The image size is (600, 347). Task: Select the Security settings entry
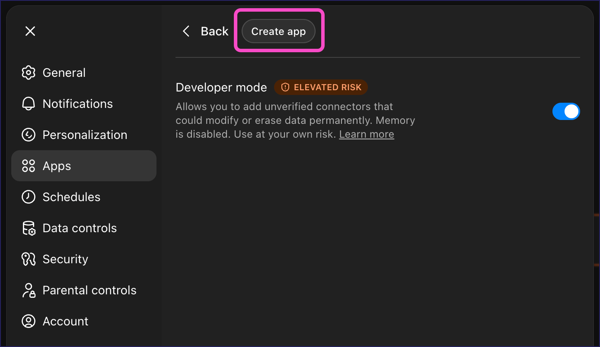(x=65, y=259)
